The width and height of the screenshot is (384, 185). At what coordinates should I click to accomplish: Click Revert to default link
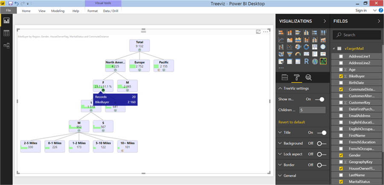pyautogui.click(x=292, y=122)
